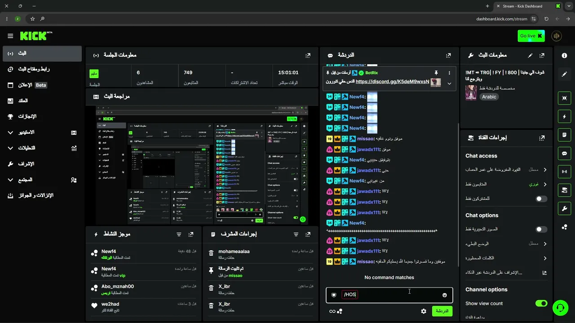Click the browser address bar URL
The image size is (575, 323).
(x=502, y=19)
